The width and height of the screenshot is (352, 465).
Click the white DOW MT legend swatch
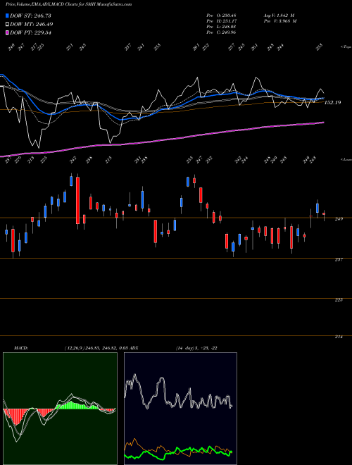tap(7, 24)
